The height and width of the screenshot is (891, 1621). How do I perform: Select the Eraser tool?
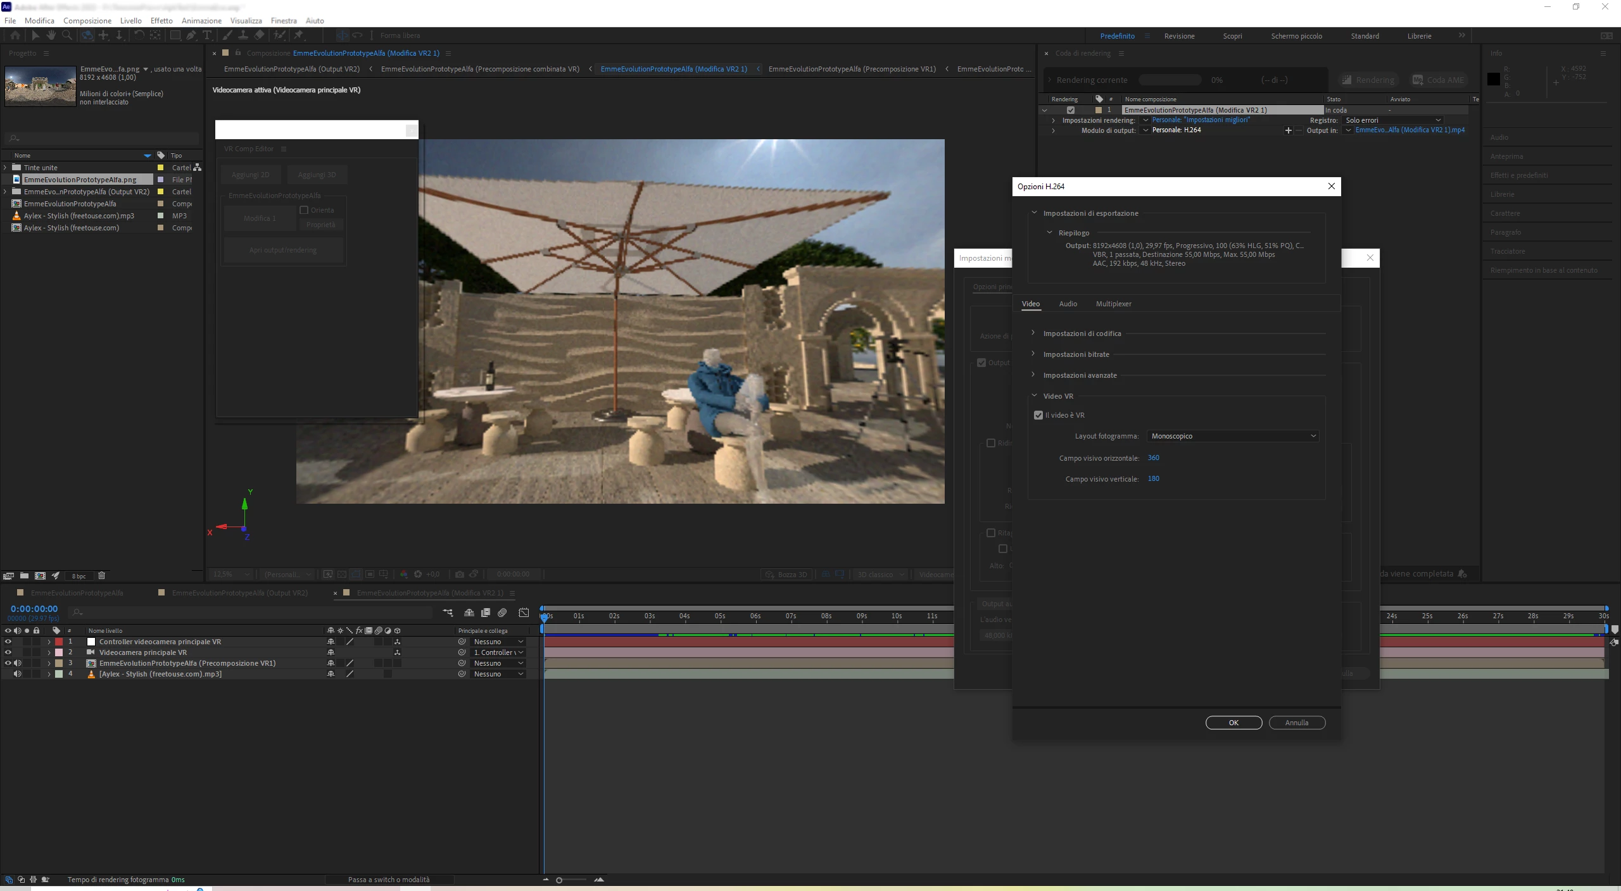pos(259,35)
